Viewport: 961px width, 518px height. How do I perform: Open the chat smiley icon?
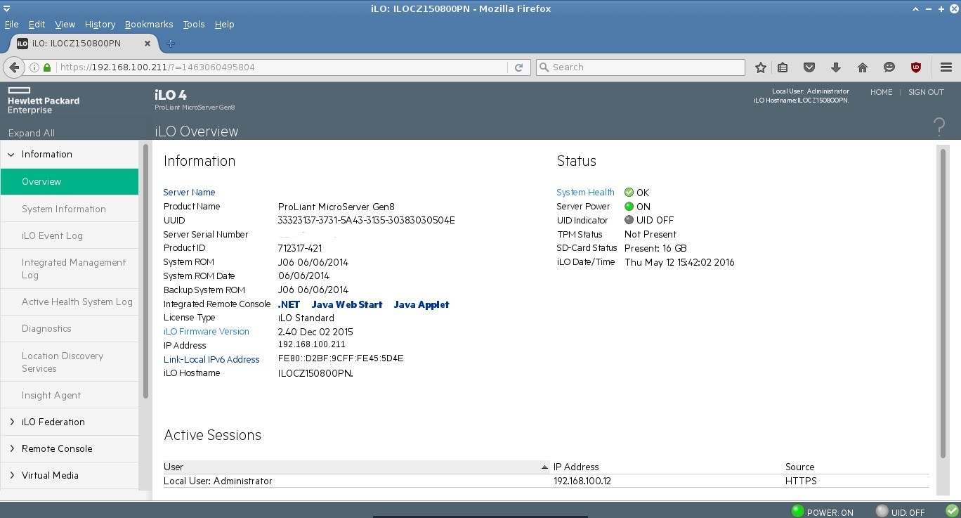point(889,67)
